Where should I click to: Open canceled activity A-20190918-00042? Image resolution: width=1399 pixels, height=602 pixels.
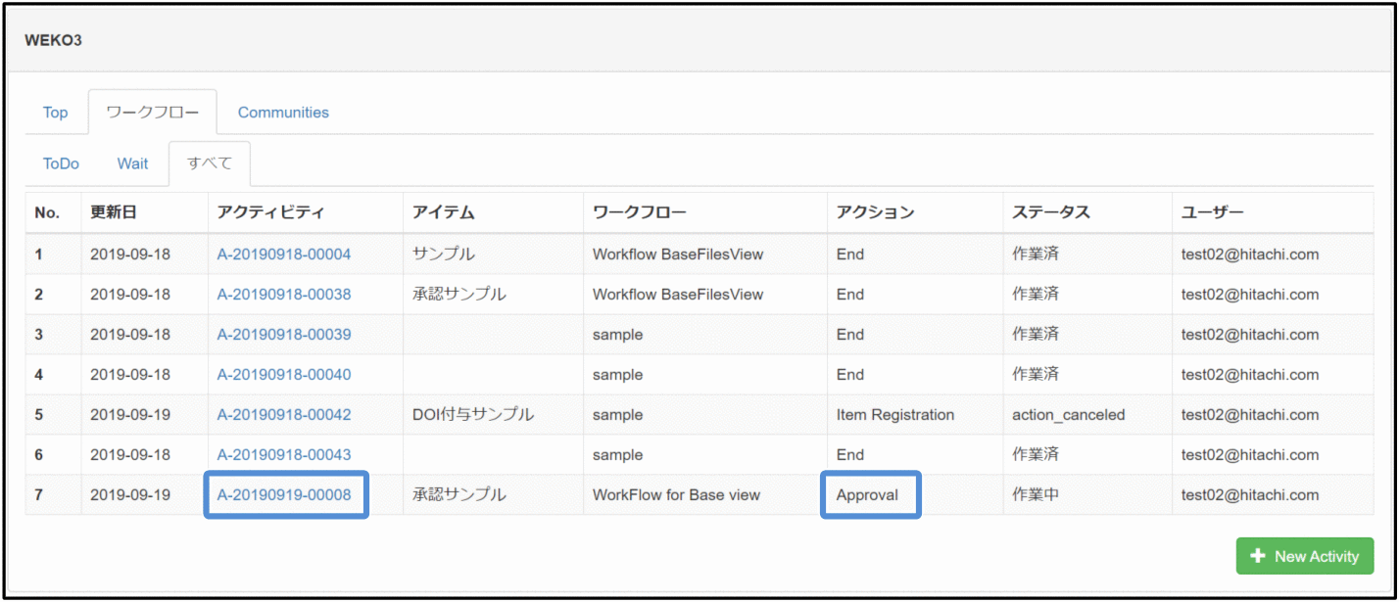(283, 415)
